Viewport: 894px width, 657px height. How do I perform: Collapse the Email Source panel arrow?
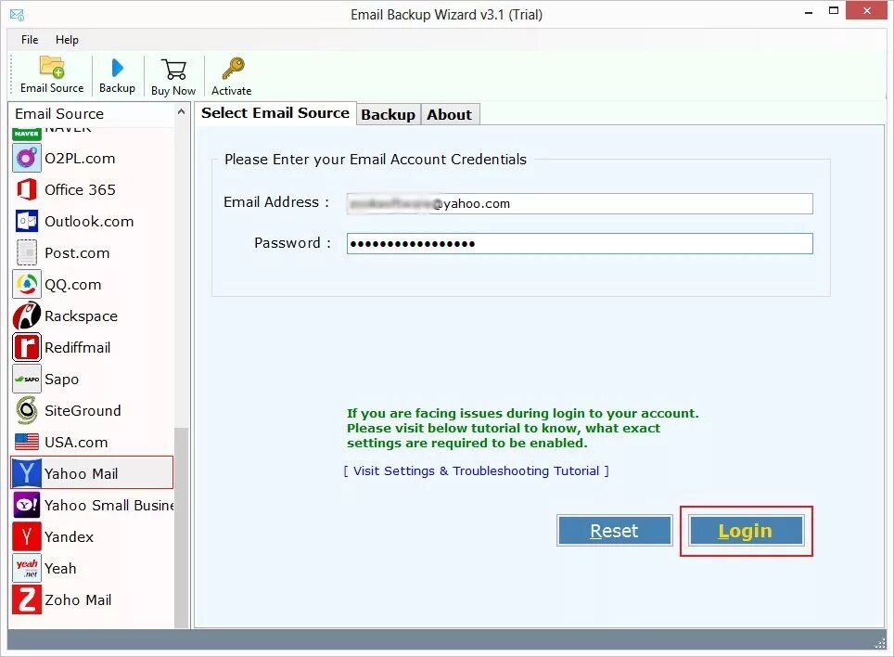pos(182,111)
